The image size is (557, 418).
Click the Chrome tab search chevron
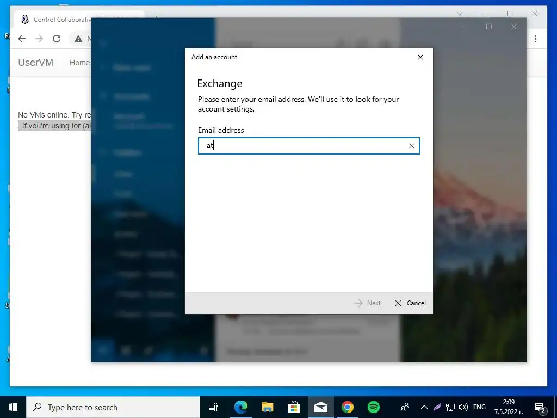point(459,14)
